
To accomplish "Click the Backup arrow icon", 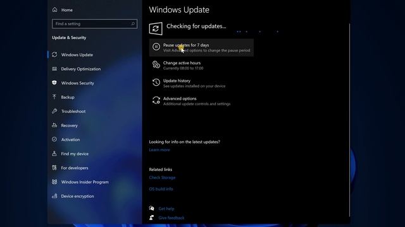I will 54,96.
